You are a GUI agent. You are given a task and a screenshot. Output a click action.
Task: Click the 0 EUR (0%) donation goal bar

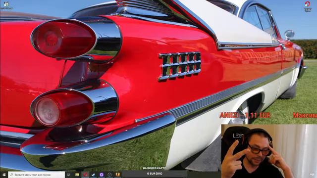pos(155,174)
